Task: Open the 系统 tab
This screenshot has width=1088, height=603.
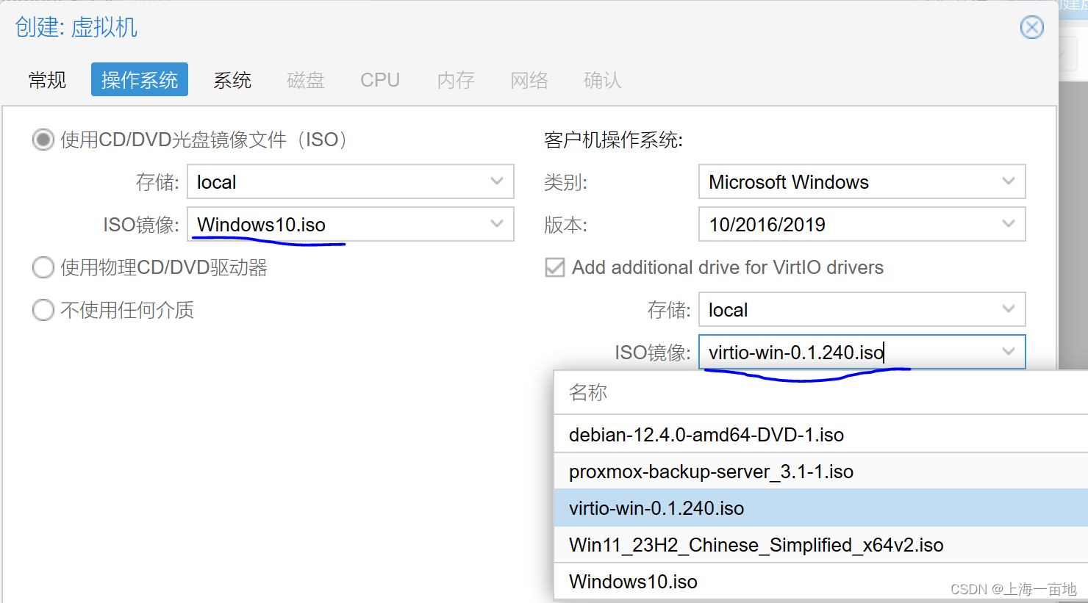Action: point(232,80)
